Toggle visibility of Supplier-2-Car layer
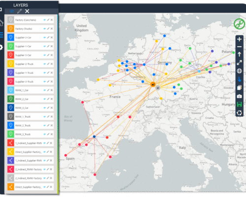246x197 pixels. [x=44, y=37]
